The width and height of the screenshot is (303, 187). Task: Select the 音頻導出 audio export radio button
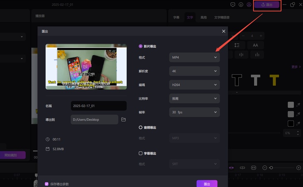140,128
